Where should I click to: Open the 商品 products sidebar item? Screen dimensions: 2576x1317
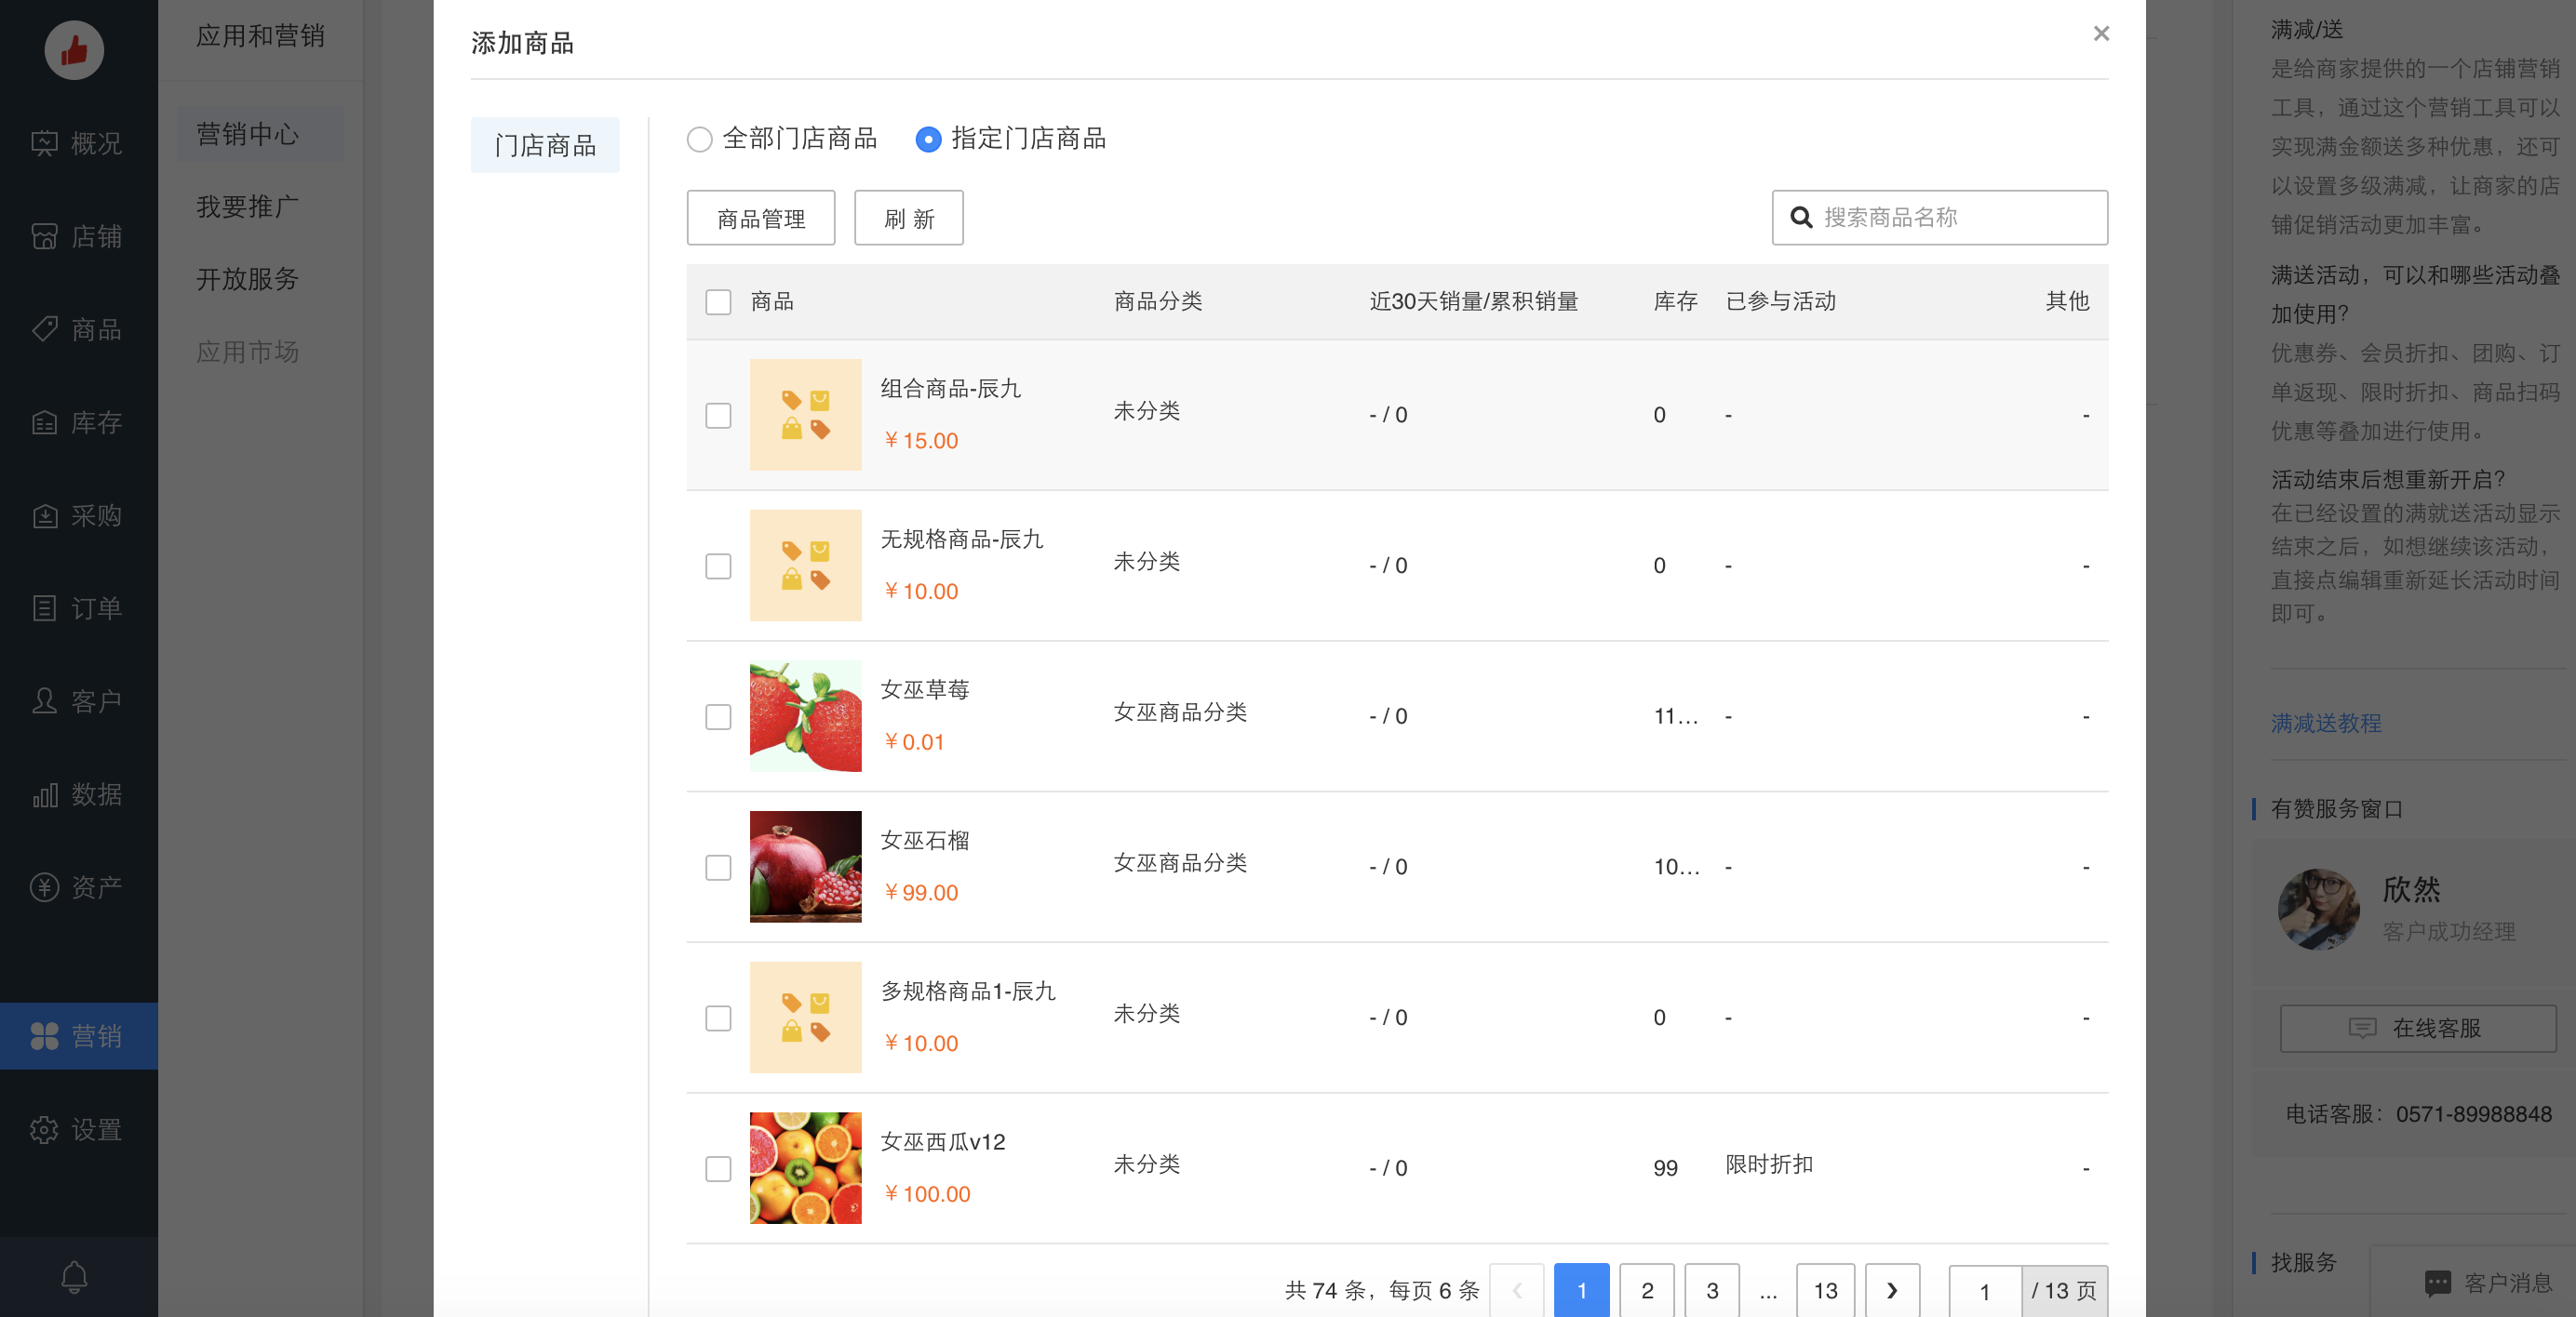[x=78, y=328]
